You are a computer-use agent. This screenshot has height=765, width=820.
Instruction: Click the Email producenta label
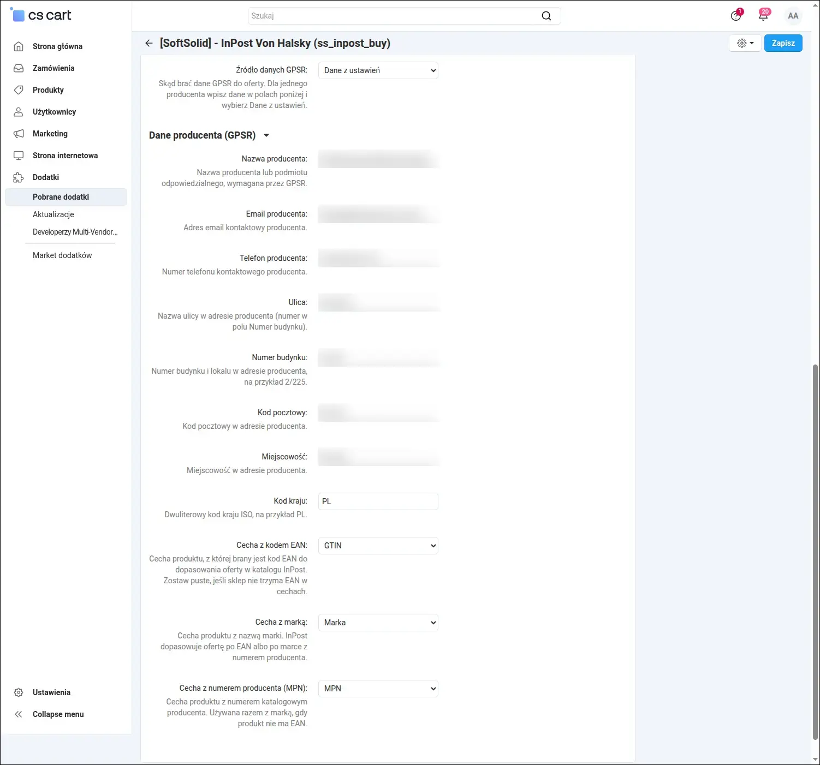tap(277, 214)
